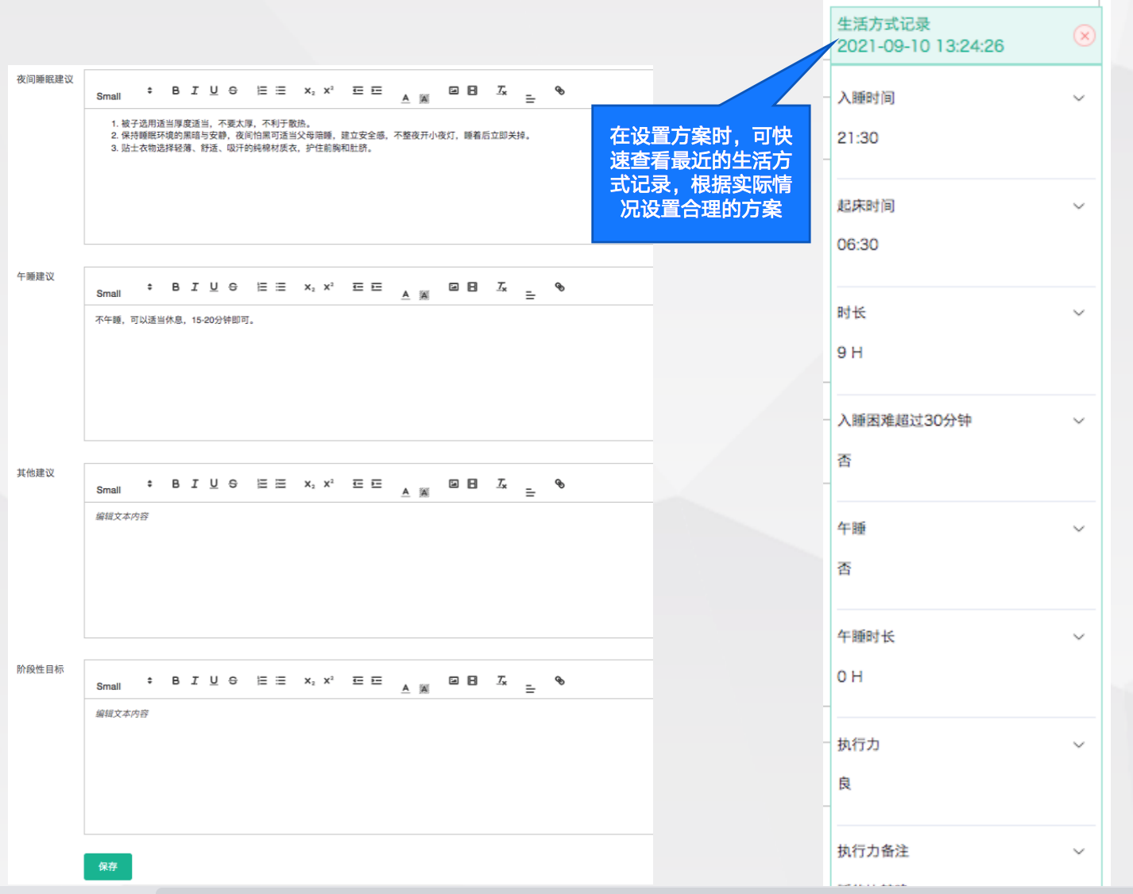This screenshot has height=894, width=1133.
Task: Toggle strikethrough in stage goal (阶段性目标) editor
Action: point(233,680)
